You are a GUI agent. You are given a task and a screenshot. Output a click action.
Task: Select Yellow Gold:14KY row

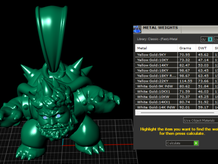coord(177,65)
